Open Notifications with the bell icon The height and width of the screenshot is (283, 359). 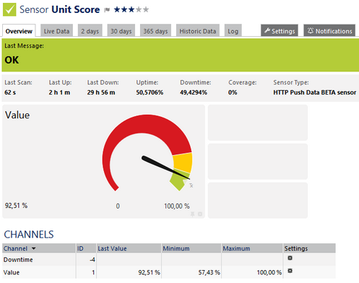[x=329, y=31]
